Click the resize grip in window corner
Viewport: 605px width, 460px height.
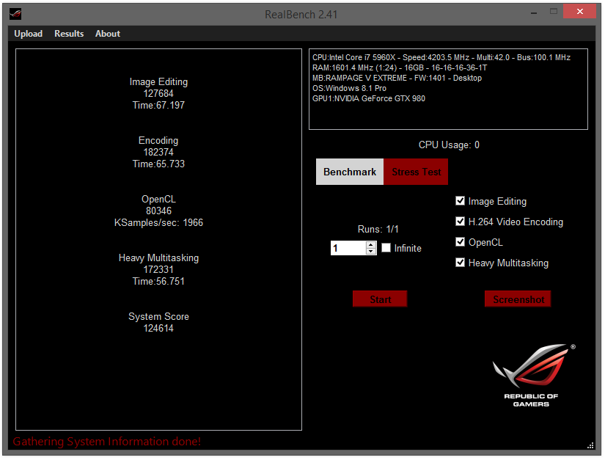coord(591,446)
